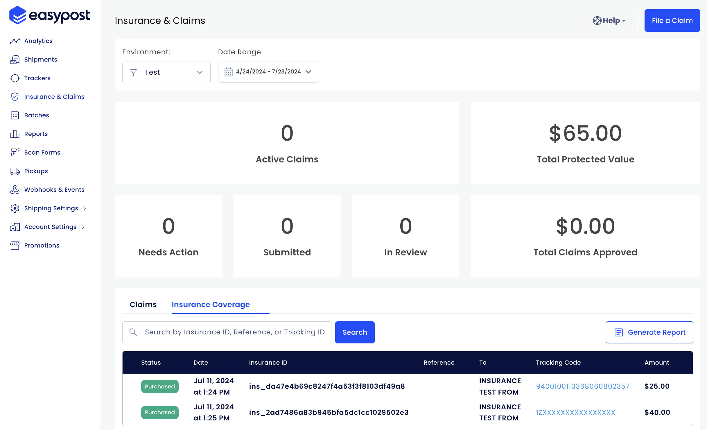Click the Batches sidebar icon

(15, 115)
